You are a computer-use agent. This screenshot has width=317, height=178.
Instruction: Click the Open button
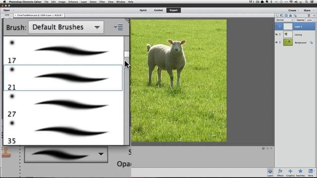[6, 10]
